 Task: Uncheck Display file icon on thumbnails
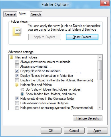tap(17, 71)
